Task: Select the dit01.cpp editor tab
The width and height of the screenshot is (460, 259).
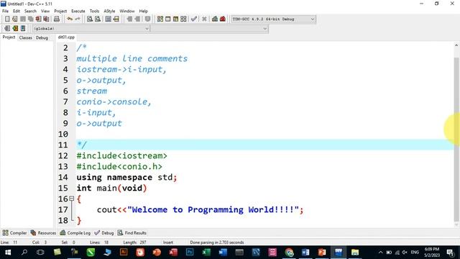Action: point(66,37)
